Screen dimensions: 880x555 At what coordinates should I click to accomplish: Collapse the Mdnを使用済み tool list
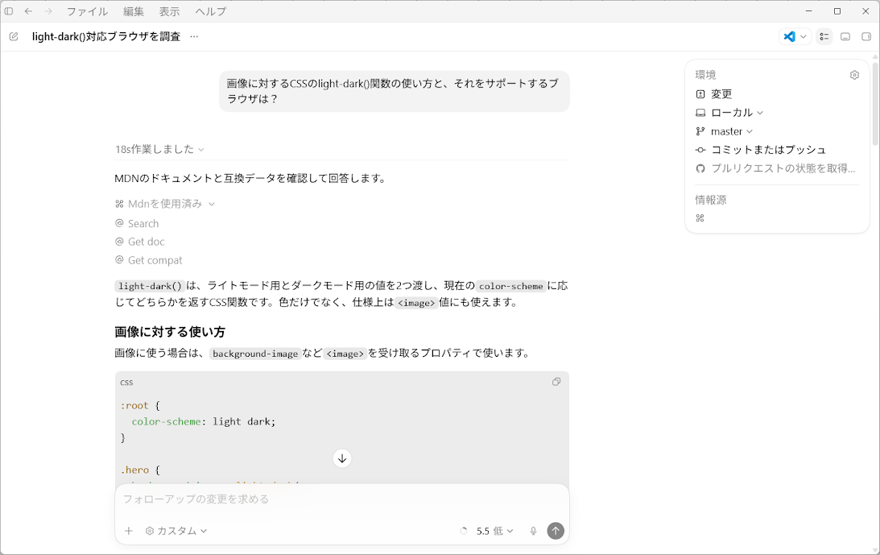coord(165,203)
